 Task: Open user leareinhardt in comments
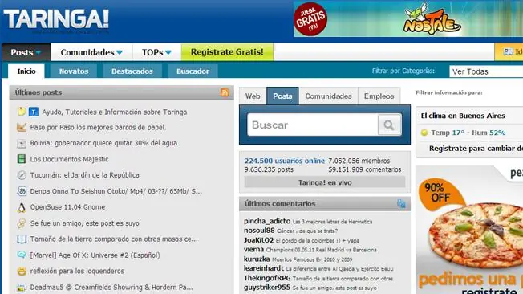(x=264, y=268)
